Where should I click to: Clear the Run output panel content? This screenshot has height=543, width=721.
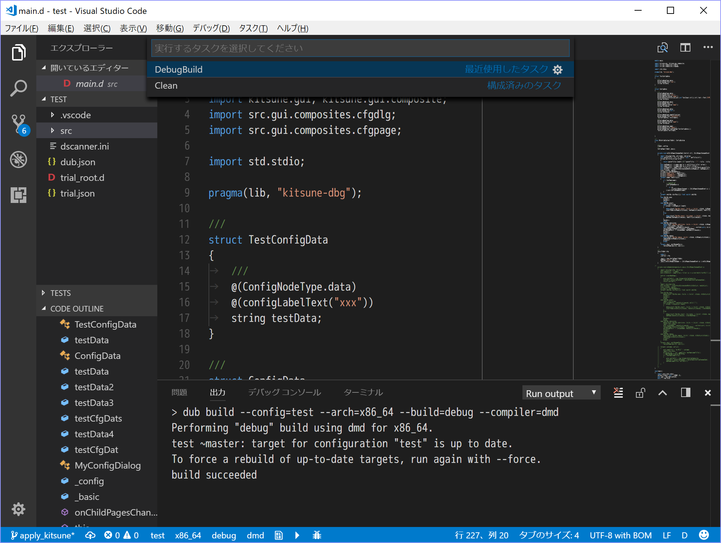point(618,393)
